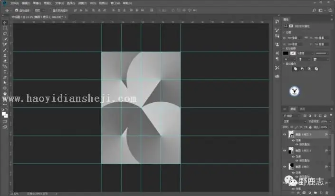Click the shape stroke color swatch in Properties
Viewport: 335px width, 196px height.
click(x=293, y=53)
